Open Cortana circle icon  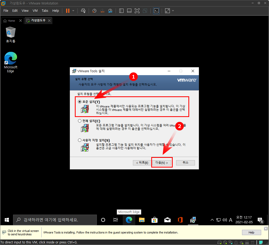(103, 220)
